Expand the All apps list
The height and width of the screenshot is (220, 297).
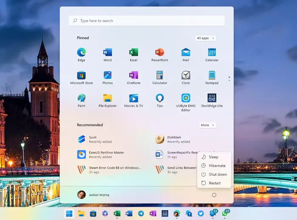click(205, 38)
